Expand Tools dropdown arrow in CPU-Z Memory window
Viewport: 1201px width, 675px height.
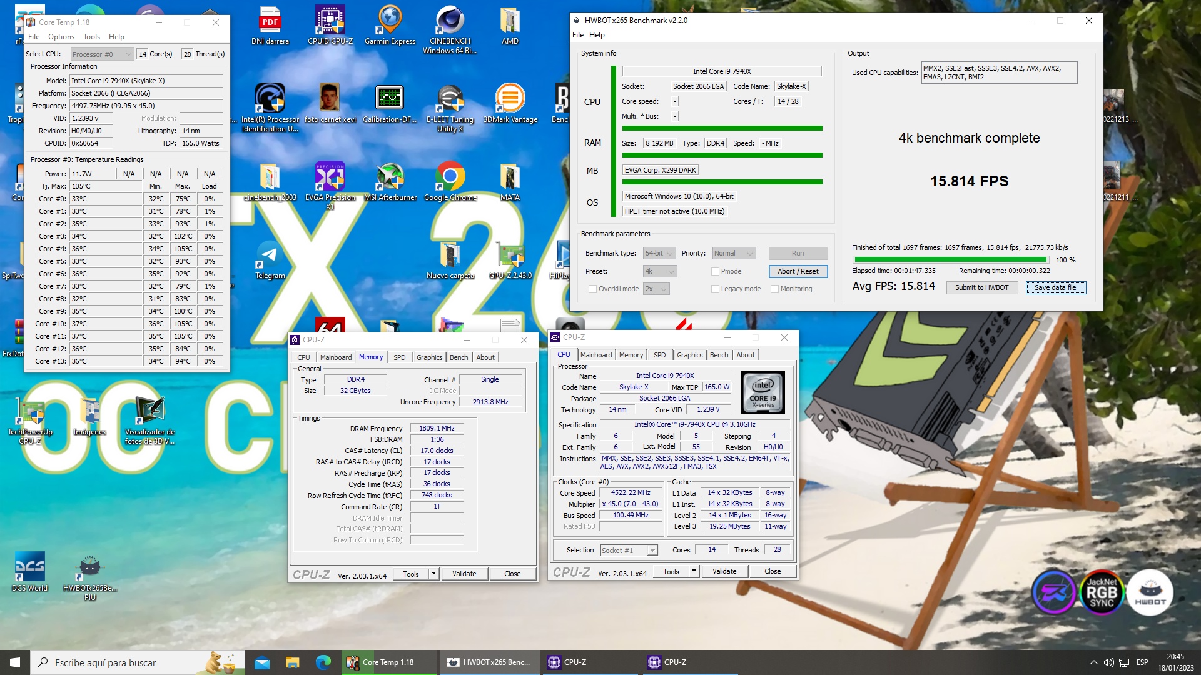[x=433, y=574]
